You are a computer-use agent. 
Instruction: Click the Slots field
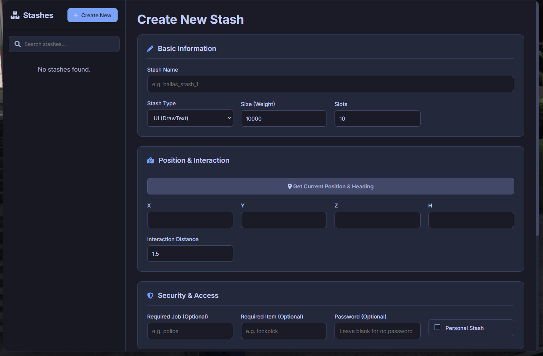(x=377, y=118)
